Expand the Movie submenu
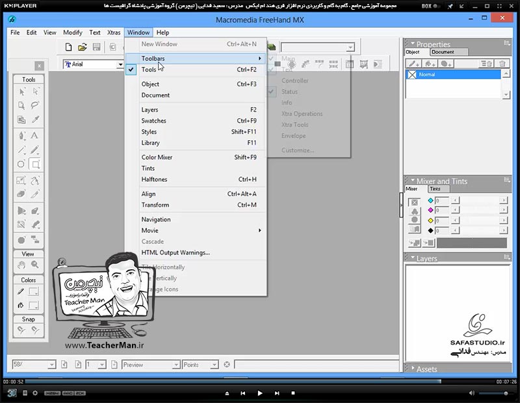Viewport: 520px width, 403px height. pos(196,230)
